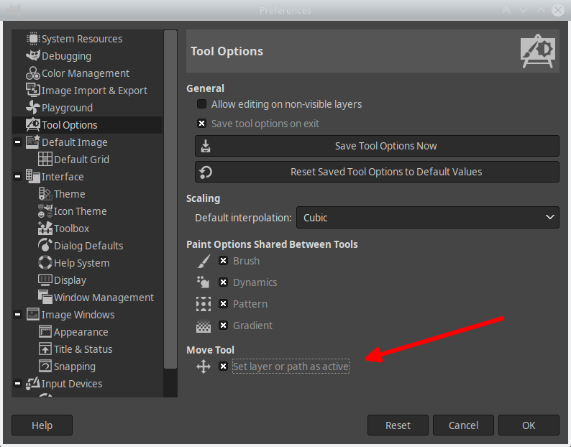Click the title bar shade-up arrows icon

click(506, 10)
